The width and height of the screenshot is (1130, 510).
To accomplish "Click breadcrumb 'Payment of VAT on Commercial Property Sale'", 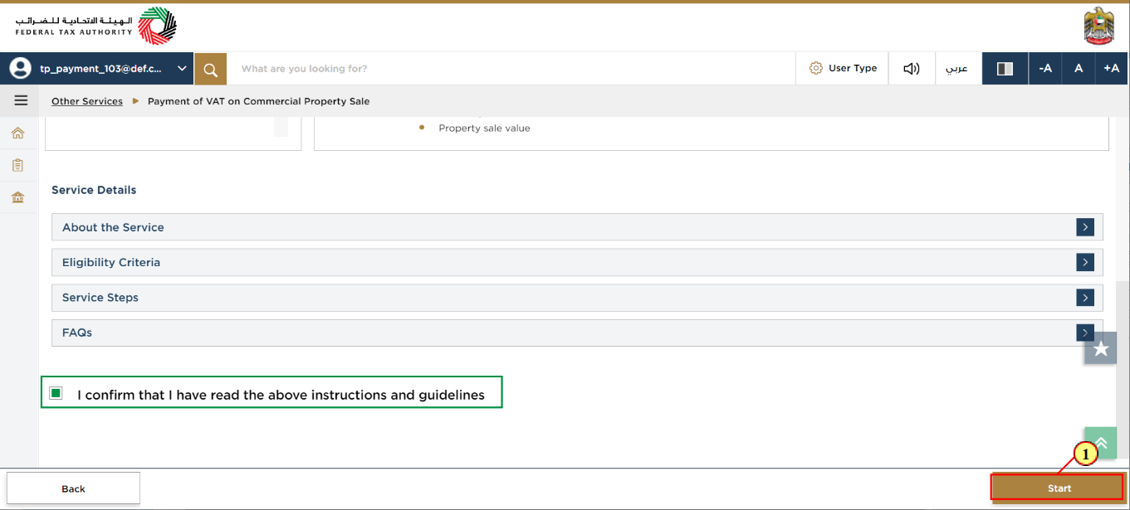I will 258,101.
